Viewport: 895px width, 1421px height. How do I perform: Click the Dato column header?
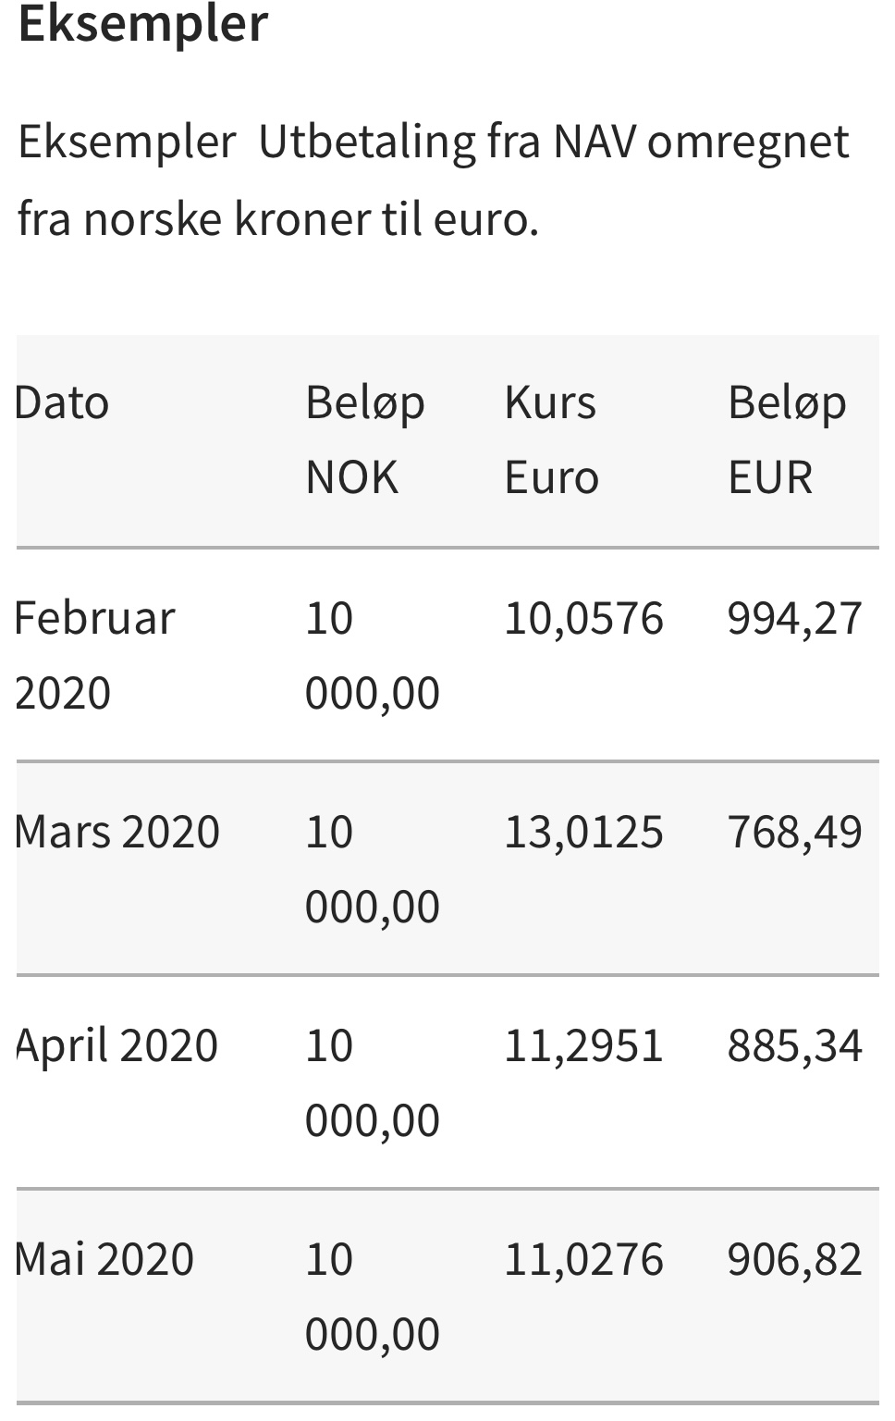(x=62, y=403)
